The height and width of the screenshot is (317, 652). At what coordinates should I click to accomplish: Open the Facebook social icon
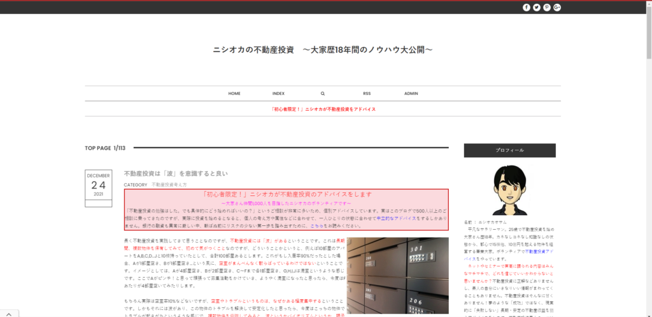[x=527, y=8]
